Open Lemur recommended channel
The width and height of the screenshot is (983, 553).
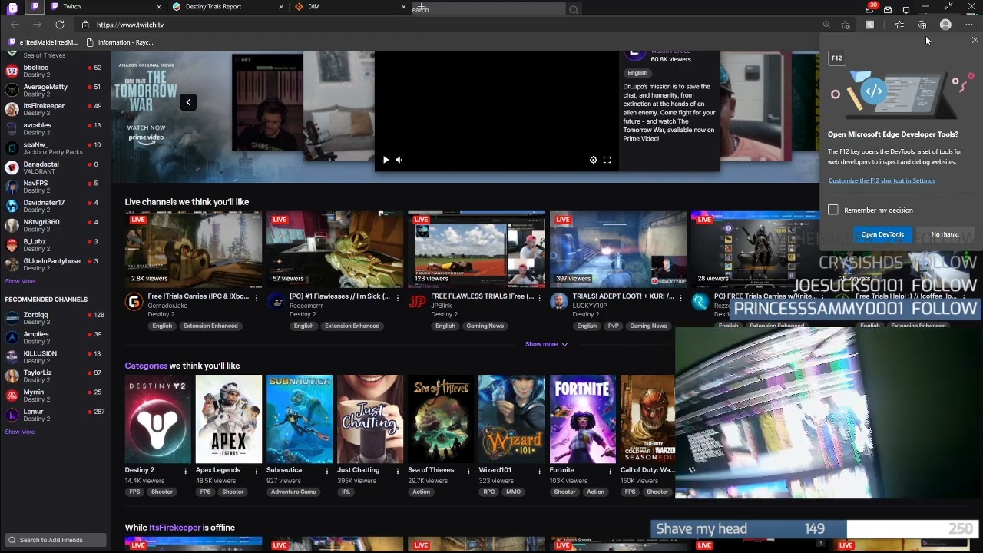point(55,415)
